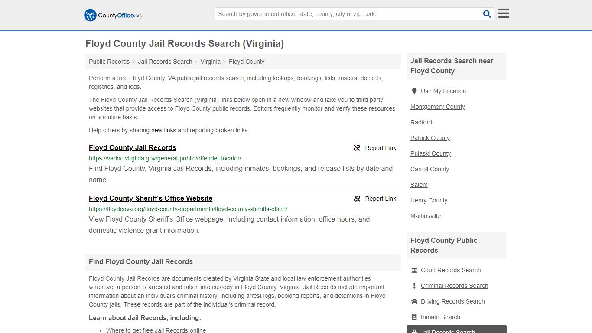Go to Martinsville
This screenshot has width=592, height=333.
[426, 216]
